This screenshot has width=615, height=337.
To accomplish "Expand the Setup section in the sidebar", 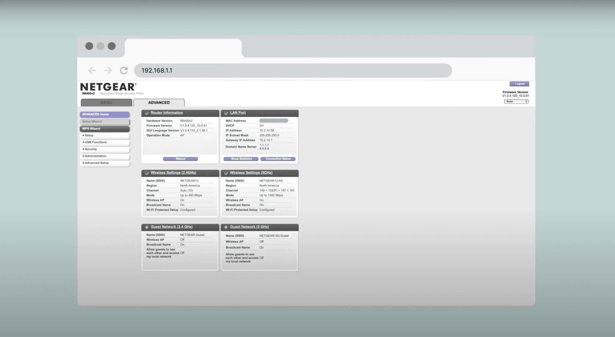I will 89,135.
